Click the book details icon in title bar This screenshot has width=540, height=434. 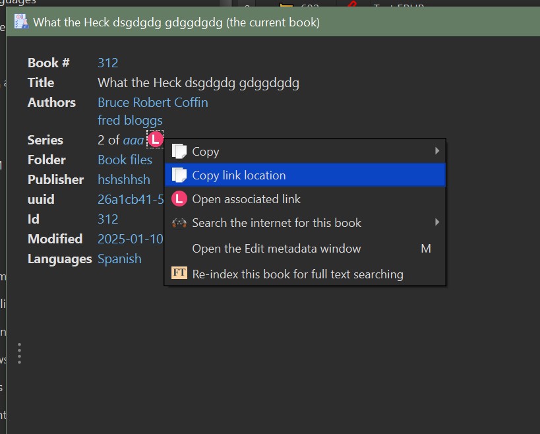pos(22,22)
